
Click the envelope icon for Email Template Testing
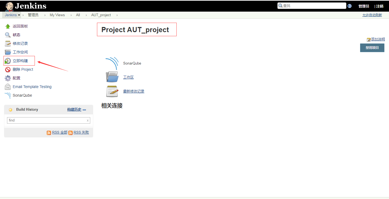click(8, 87)
